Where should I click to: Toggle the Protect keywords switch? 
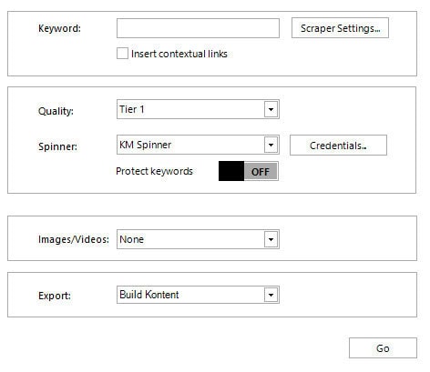[x=249, y=171]
